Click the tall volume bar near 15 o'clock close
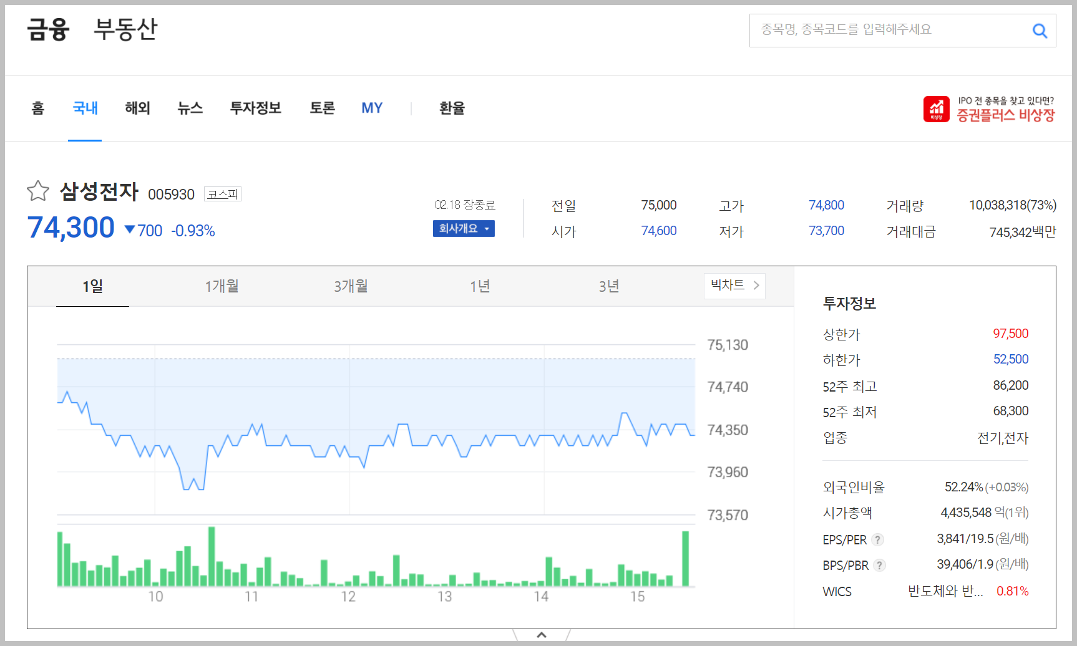Image resolution: width=1077 pixels, height=646 pixels. click(686, 559)
